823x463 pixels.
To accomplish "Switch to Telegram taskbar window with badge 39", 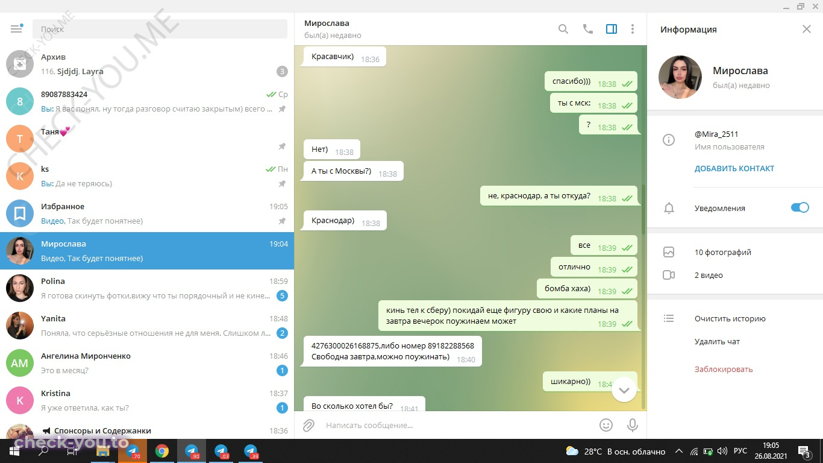I will coord(251,451).
